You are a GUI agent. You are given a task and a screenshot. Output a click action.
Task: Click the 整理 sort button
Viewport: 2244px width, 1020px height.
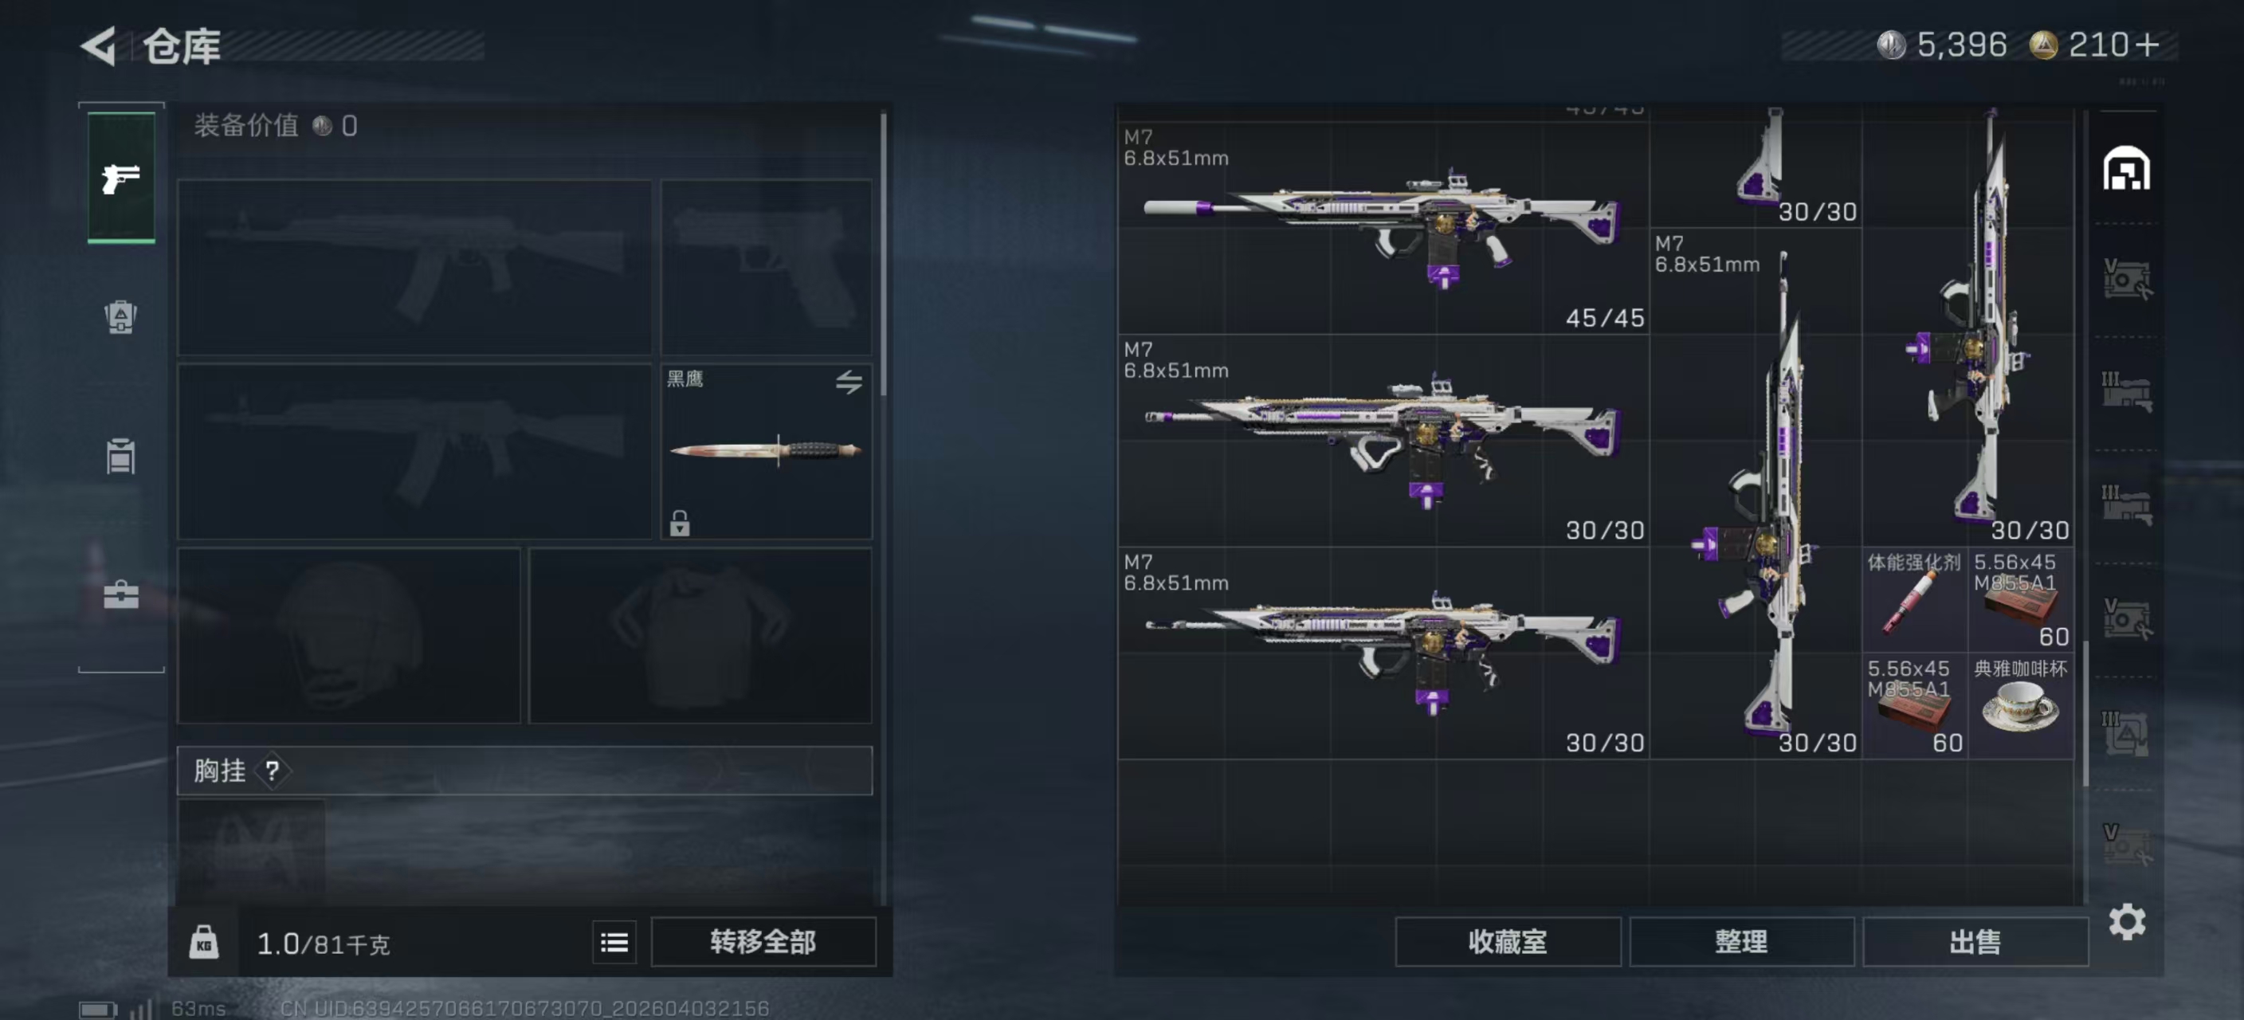(x=1740, y=942)
